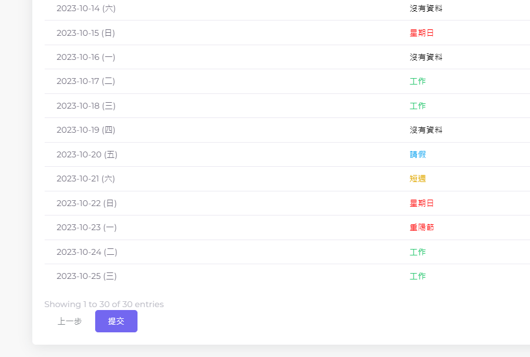
Task: Select the 2023-10-25 (三) date cell
Action: pos(86,277)
